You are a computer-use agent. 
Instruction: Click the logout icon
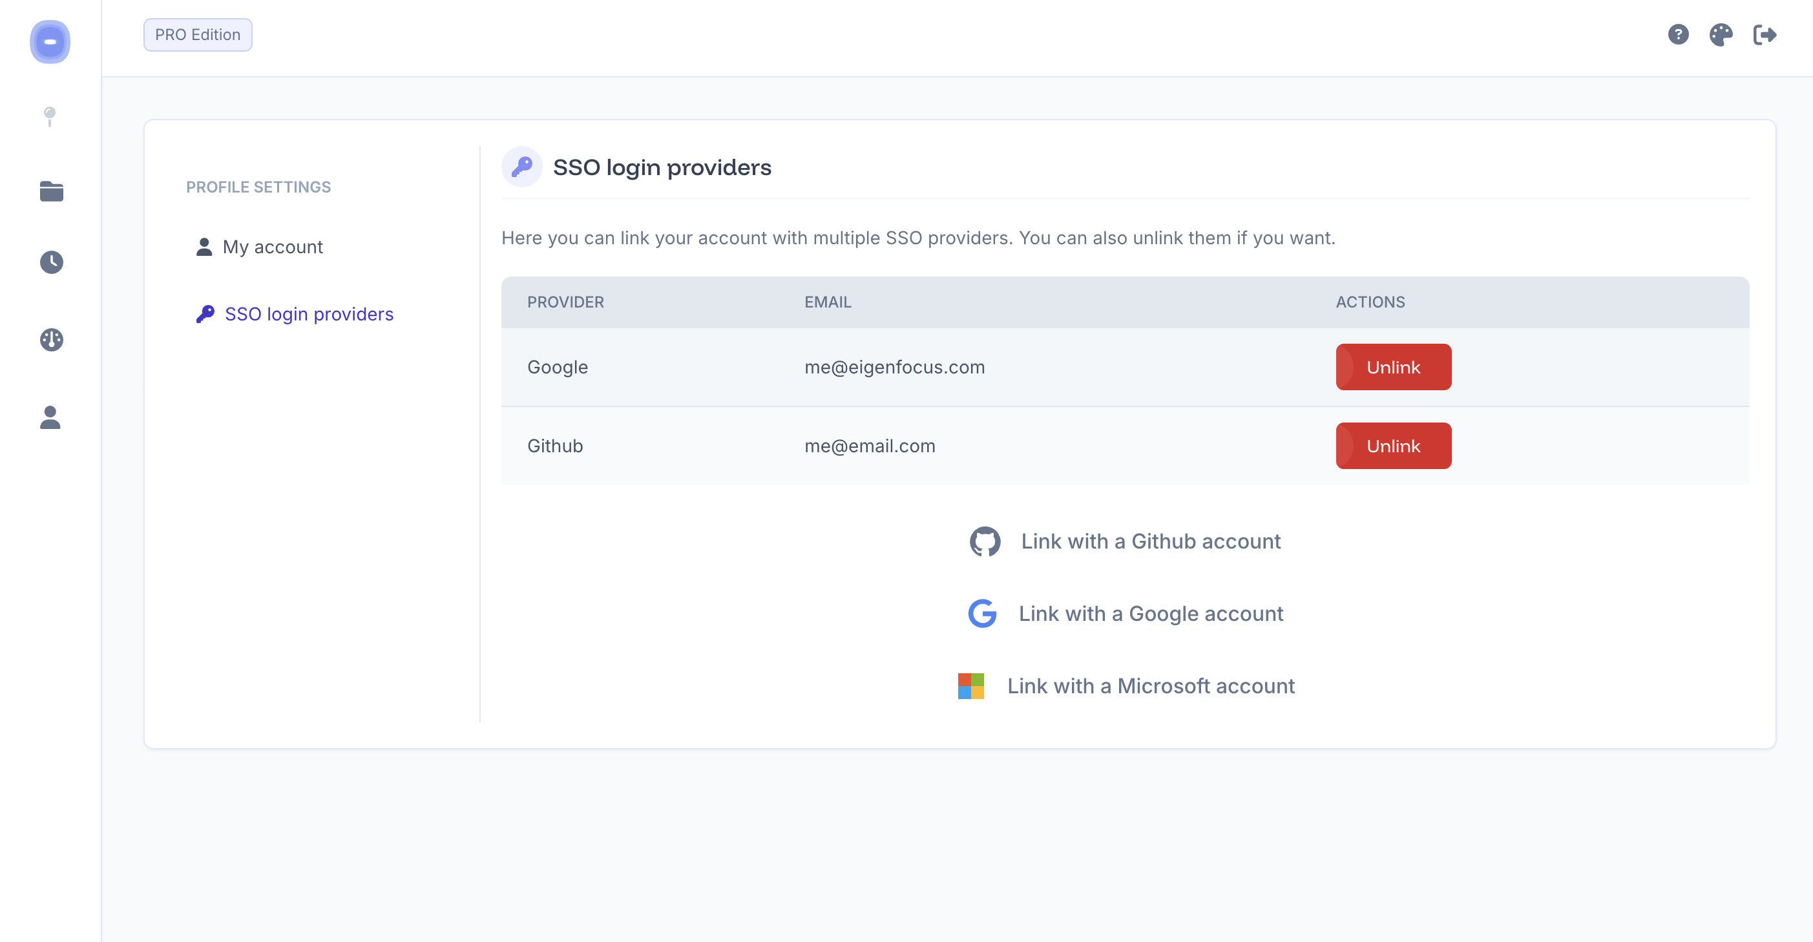click(1765, 34)
